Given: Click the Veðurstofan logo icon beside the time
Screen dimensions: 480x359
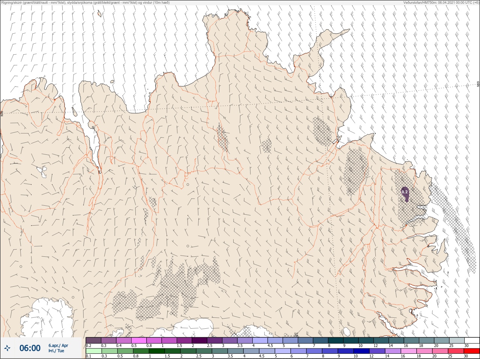Looking at the screenshot, I should (x=7, y=349).
